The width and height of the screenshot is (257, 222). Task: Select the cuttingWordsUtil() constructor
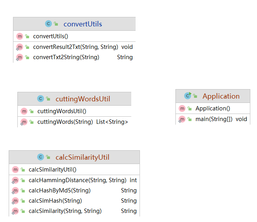pos(62,111)
